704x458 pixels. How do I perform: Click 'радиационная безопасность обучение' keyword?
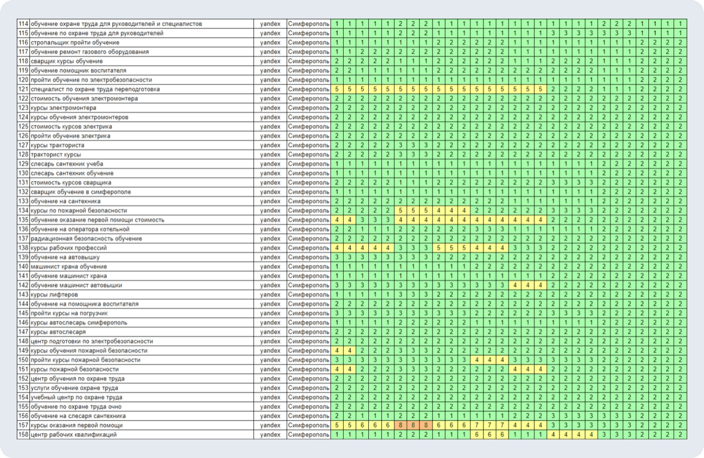(x=141, y=239)
